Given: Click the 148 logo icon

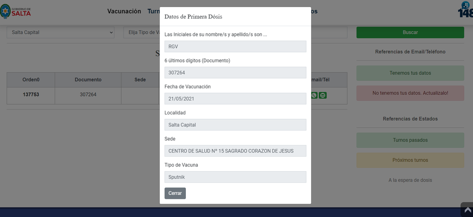Looking at the screenshot, I should (x=465, y=9).
